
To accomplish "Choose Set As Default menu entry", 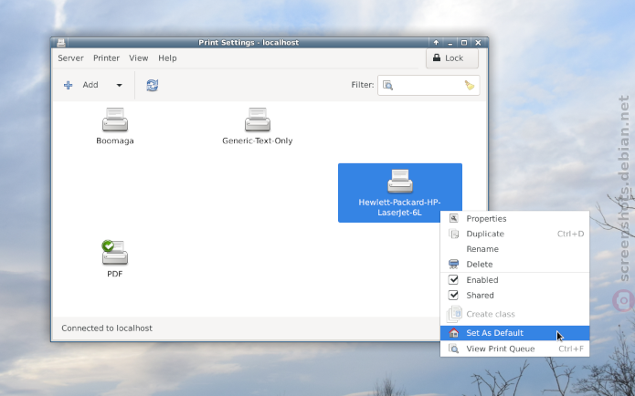I will click(x=514, y=333).
